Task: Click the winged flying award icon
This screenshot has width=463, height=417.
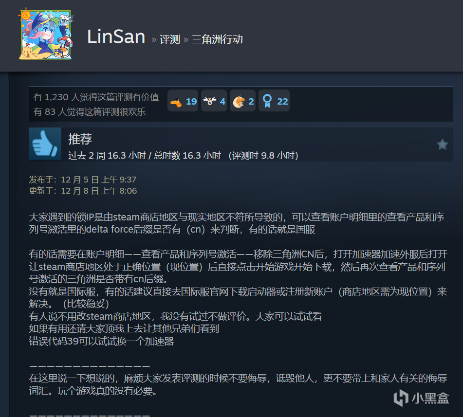Action: 210,101
